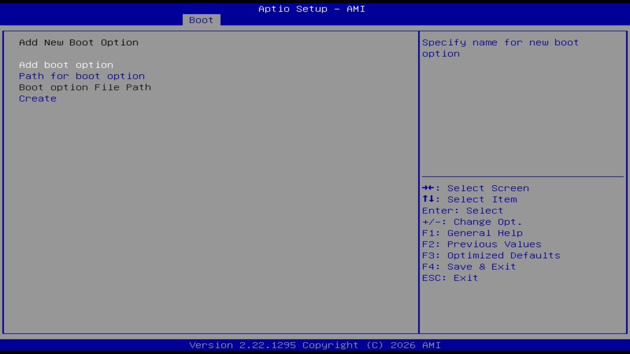
Task: Open Path for boot option
Action: pos(82,76)
